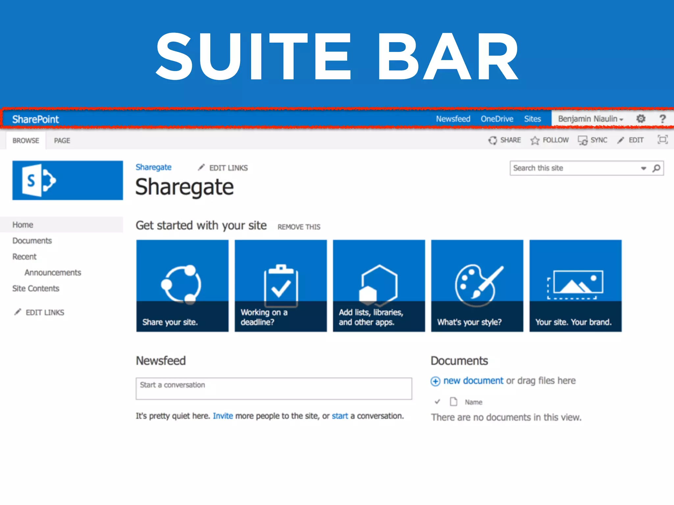Open search scope dropdown arrow
This screenshot has height=505, width=674.
point(643,168)
